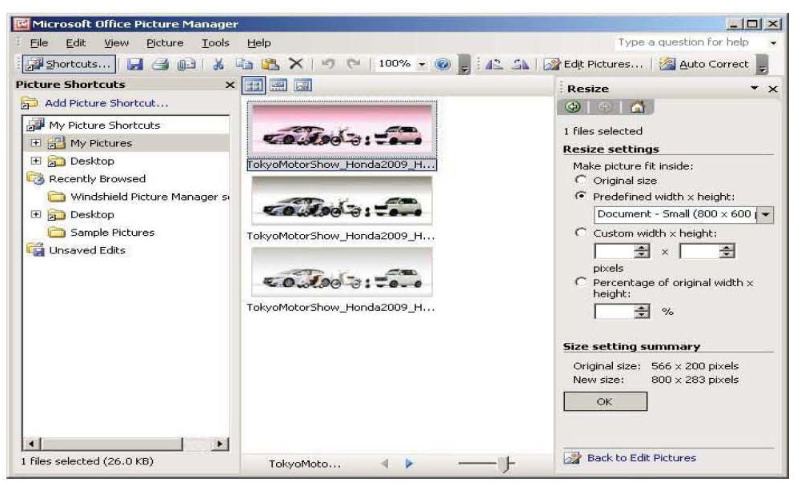Image resolution: width=801 pixels, height=490 pixels.
Task: Open the predefined size dropdown list
Action: 768,214
